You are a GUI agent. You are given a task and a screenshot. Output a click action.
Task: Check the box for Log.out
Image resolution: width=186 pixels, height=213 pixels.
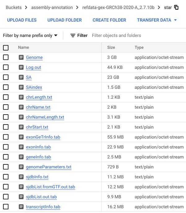pos(6,67)
